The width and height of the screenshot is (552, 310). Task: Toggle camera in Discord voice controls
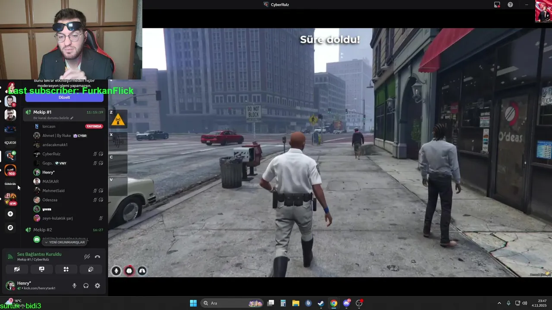17,269
